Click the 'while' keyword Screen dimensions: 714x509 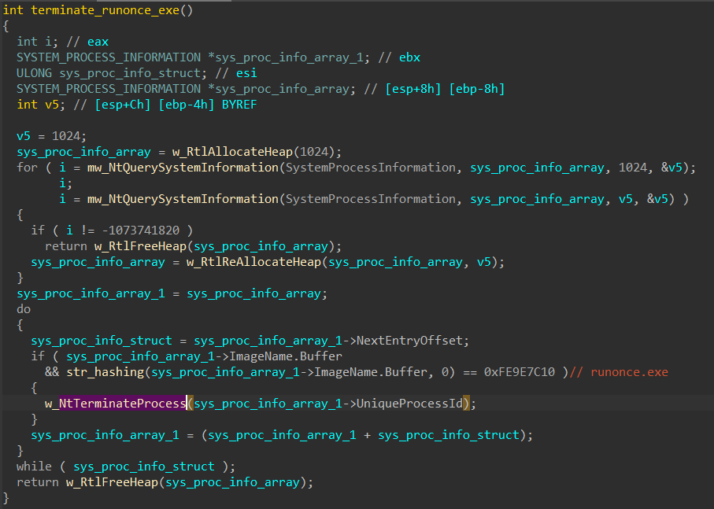[x=34, y=467]
